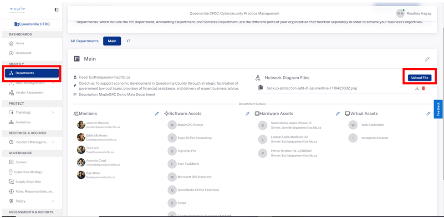This screenshot has height=218, width=444.
Task: Edit Hardware Assets with the pencil icon
Action: point(337,113)
